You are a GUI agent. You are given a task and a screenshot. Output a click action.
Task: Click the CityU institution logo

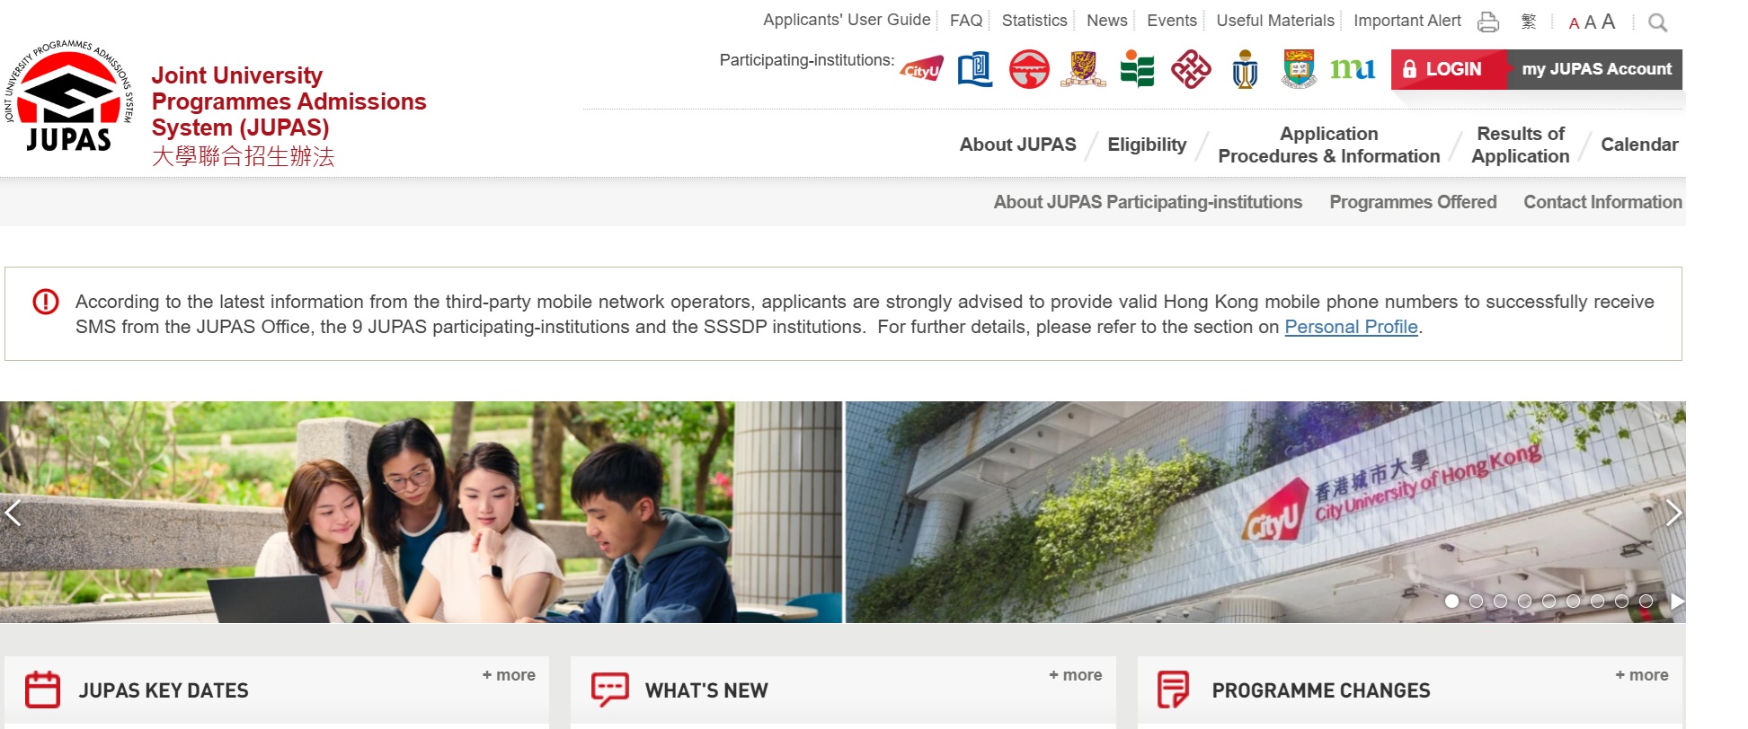pos(921,69)
